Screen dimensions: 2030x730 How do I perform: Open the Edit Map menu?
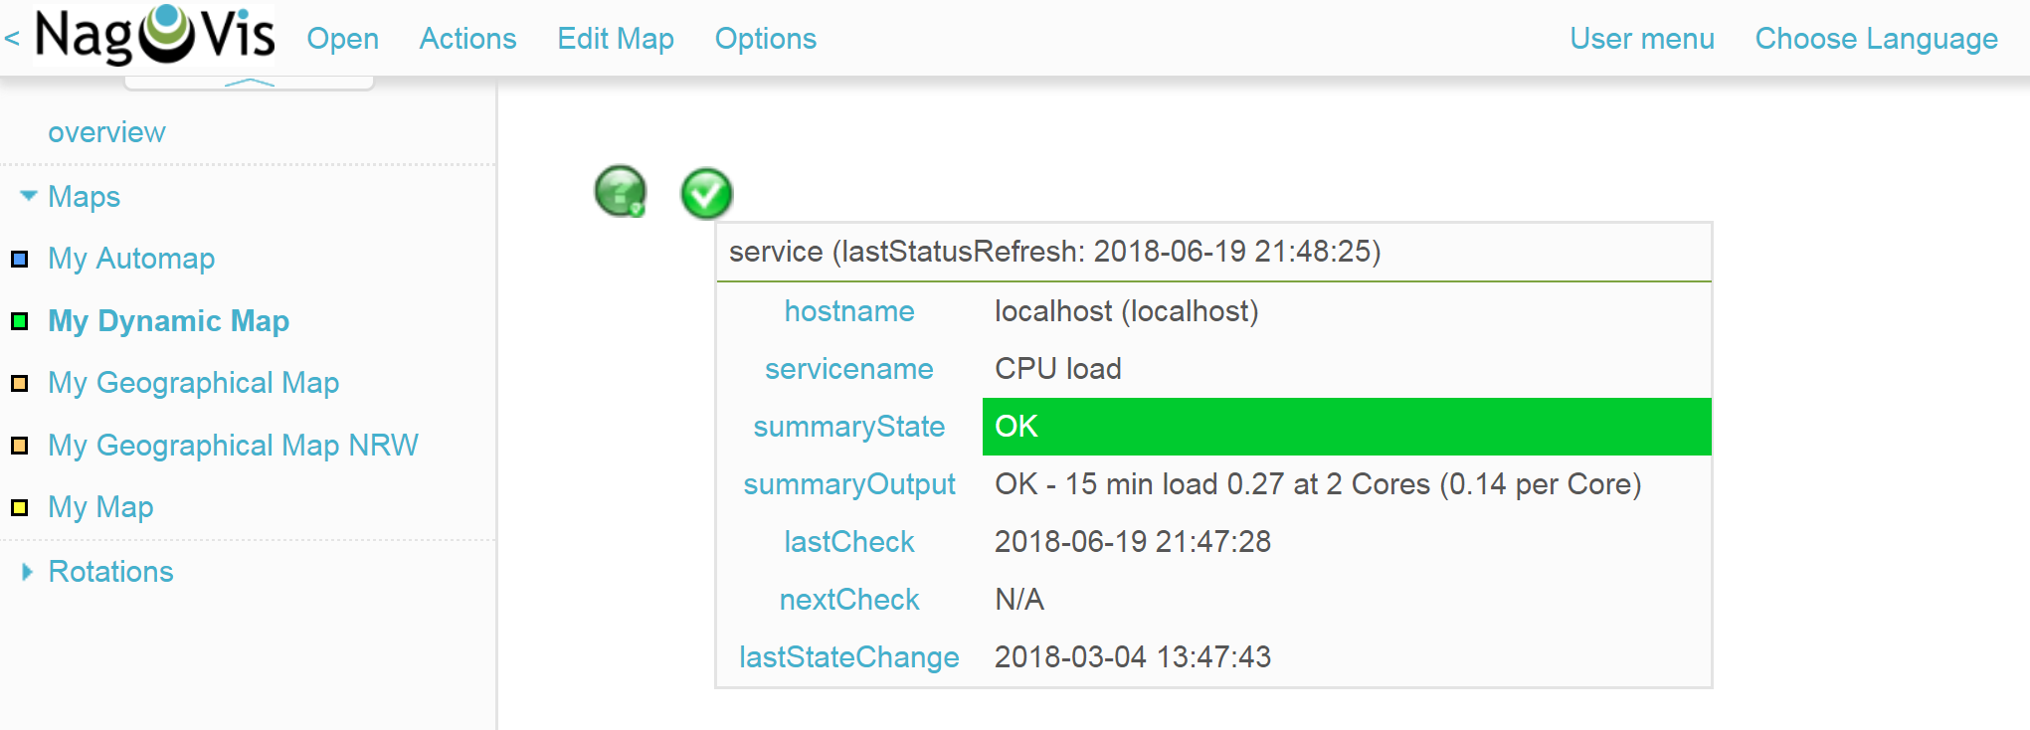[x=616, y=39]
